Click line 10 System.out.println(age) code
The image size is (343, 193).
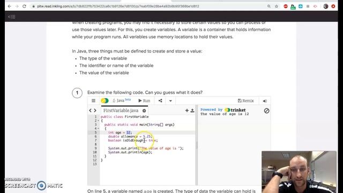(130, 152)
